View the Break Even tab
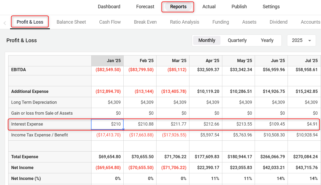Screen dimensions: 321x185 (145, 22)
